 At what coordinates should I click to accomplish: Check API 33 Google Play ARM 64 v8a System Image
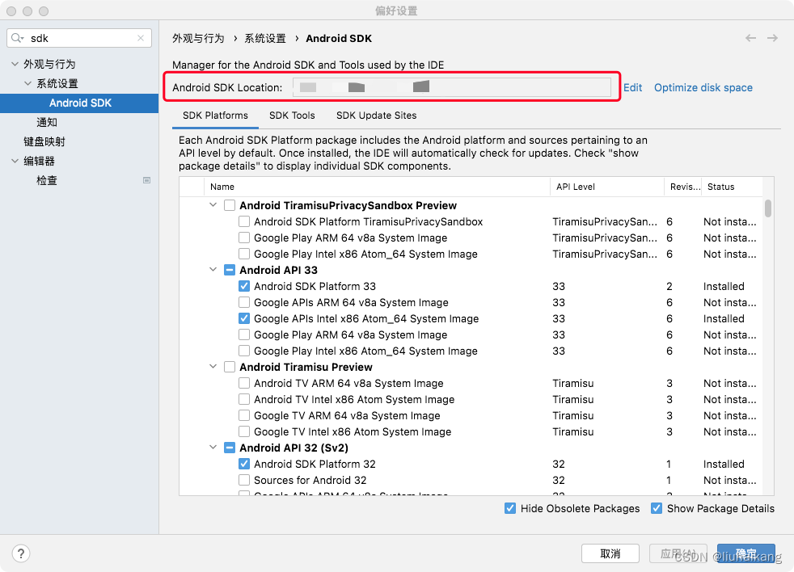coord(244,334)
